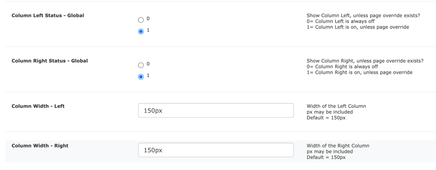This screenshot has width=436, height=170.
Task: Click the 'Column Width - Right' setting label
Action: click(x=40, y=146)
